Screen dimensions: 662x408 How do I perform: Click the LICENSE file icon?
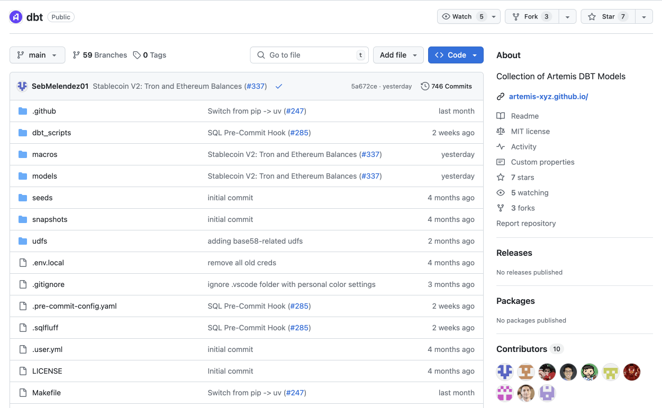(x=23, y=371)
